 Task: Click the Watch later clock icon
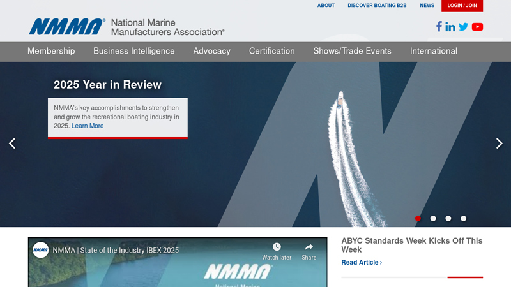pos(277,247)
